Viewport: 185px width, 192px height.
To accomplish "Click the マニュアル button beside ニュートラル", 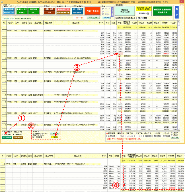I will pyautogui.click(x=93, y=18).
